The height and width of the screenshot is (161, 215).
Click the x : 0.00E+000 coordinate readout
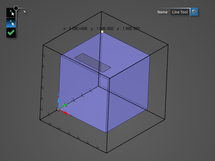pyautogui.click(x=75, y=29)
